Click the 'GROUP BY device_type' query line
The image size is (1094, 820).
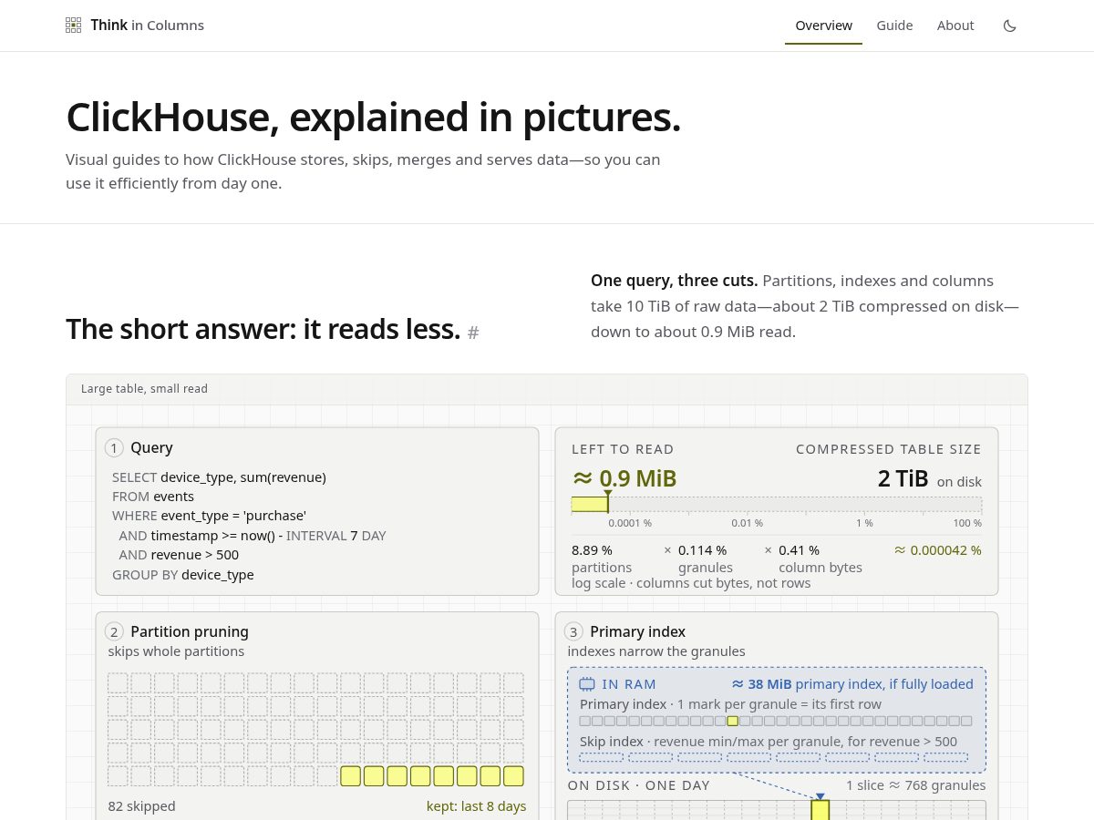coord(183,575)
